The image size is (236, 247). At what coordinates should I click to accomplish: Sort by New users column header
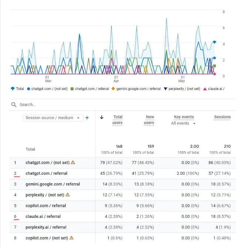[x=149, y=120]
